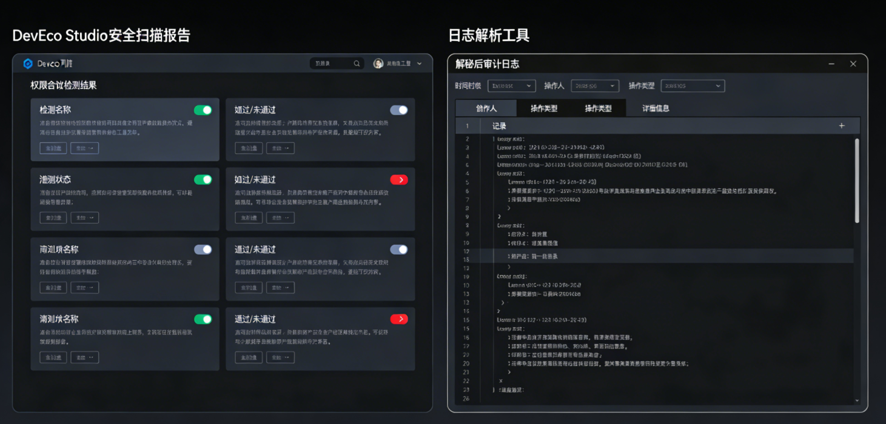The image size is (886, 424).
Task: Click left outlined button in the 检测名称 card
Action: tap(53, 148)
